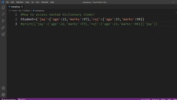Click the example.py breadcrumb segment
This screenshot has width=177, height=100.
[40, 11]
